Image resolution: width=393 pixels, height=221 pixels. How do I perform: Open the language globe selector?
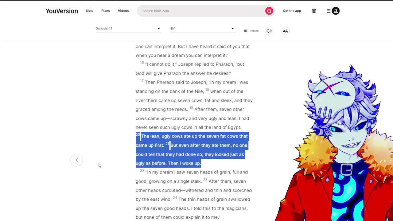(x=314, y=11)
